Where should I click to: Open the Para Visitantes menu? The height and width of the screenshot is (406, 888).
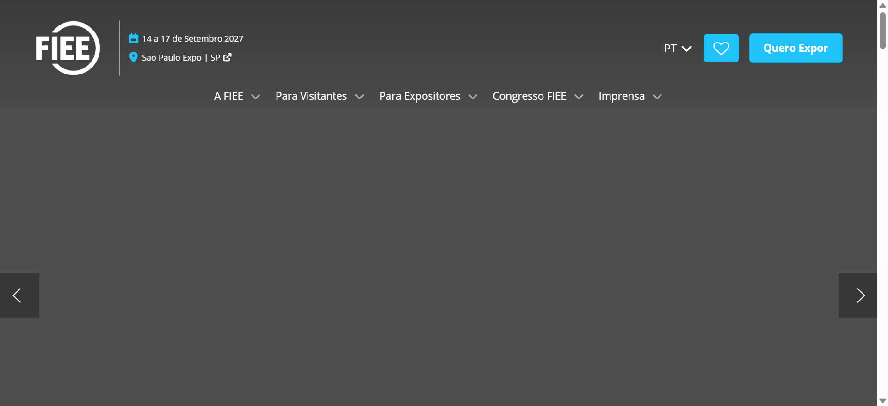311,96
